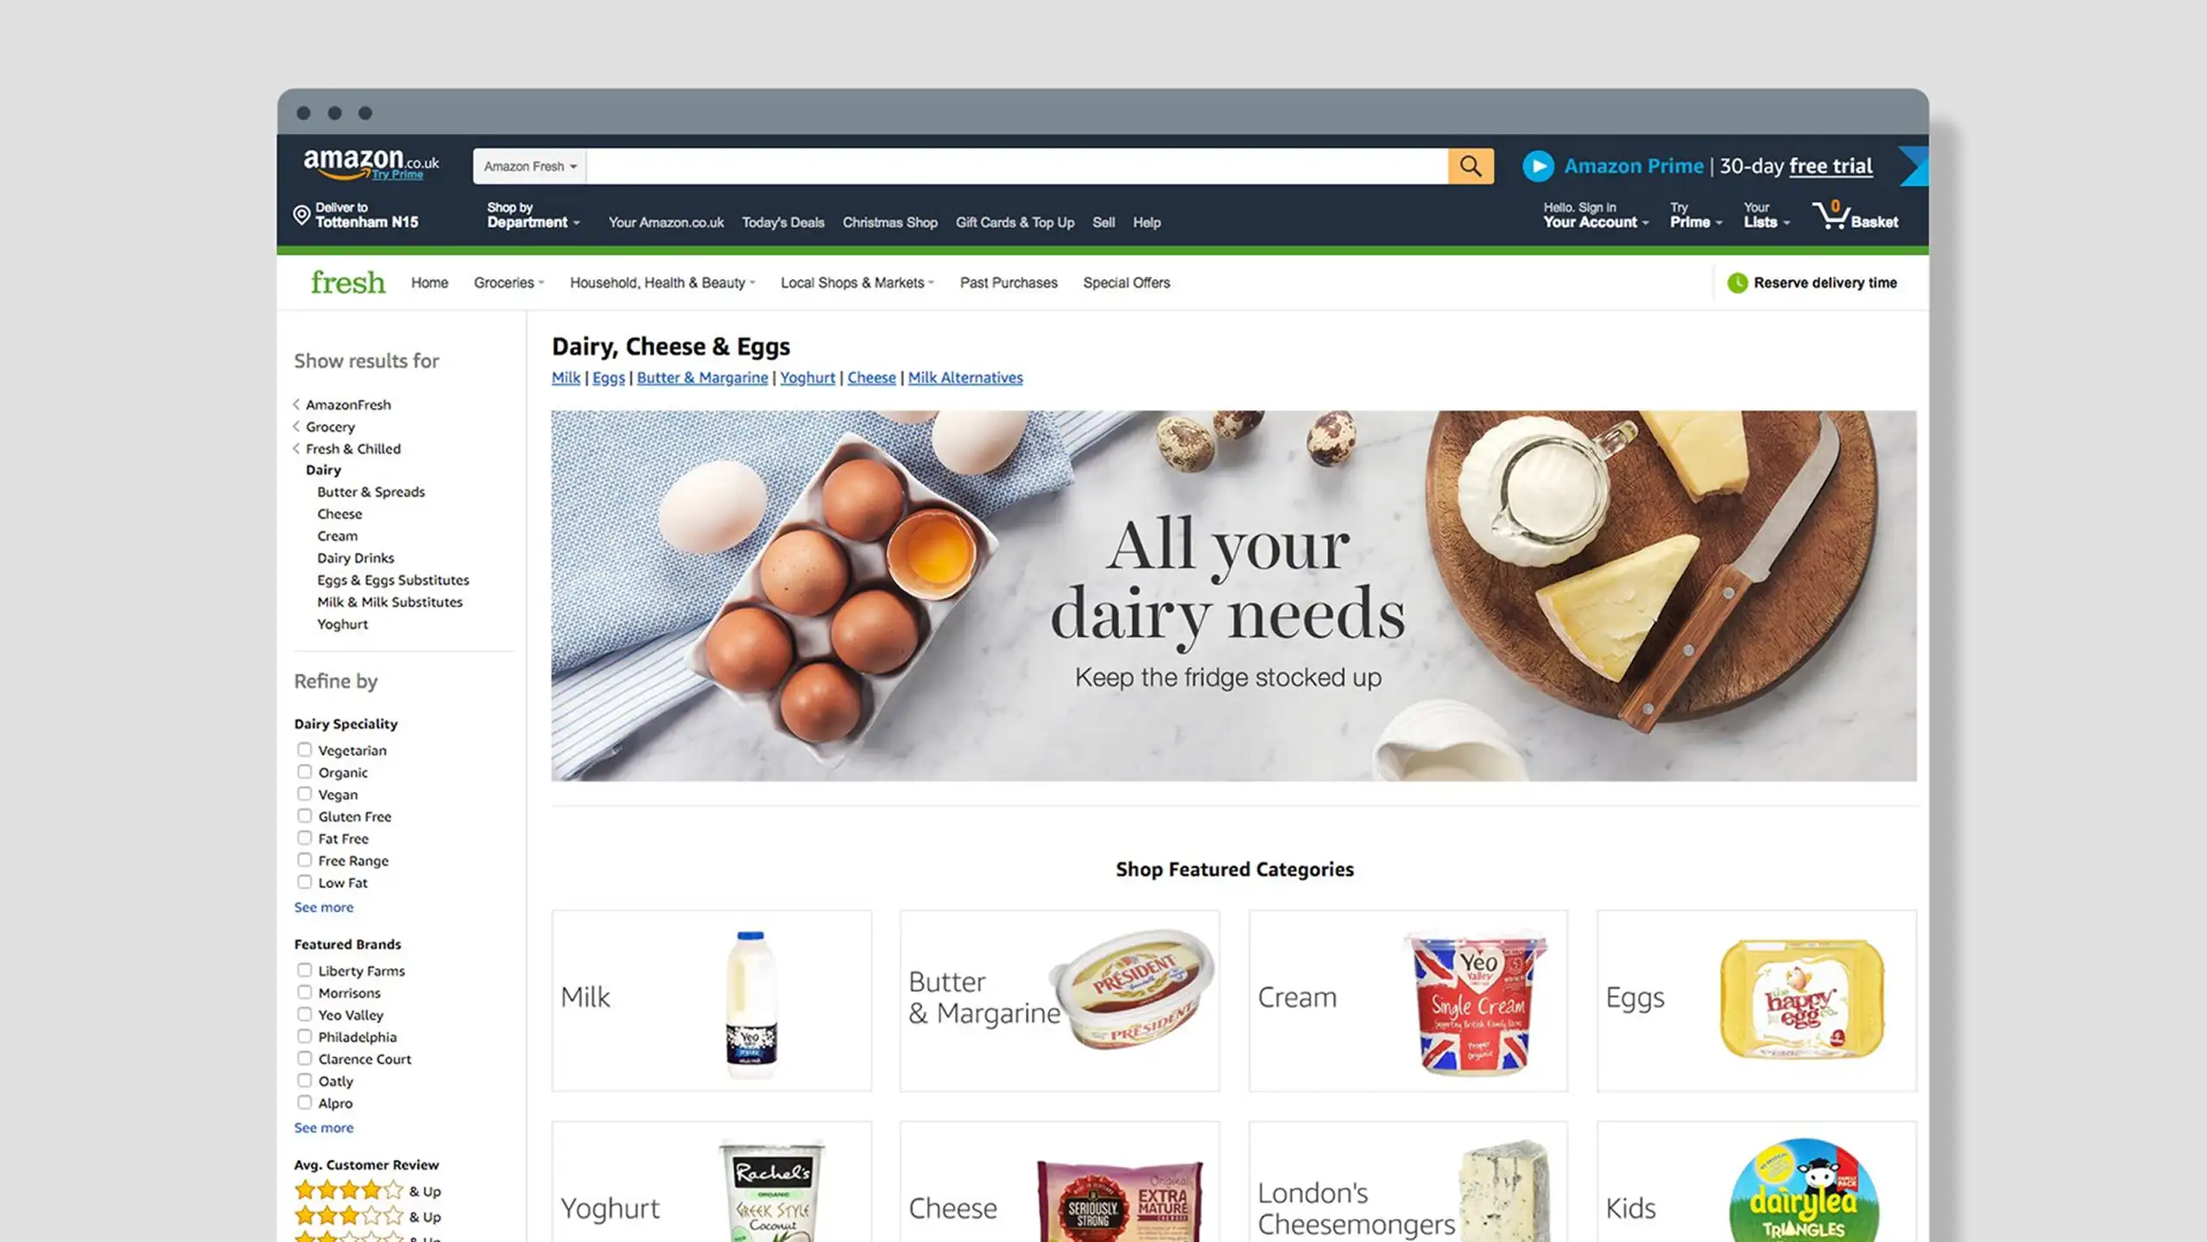The height and width of the screenshot is (1242, 2207).
Task: Go to Today's Deals in navigation
Action: click(x=782, y=223)
